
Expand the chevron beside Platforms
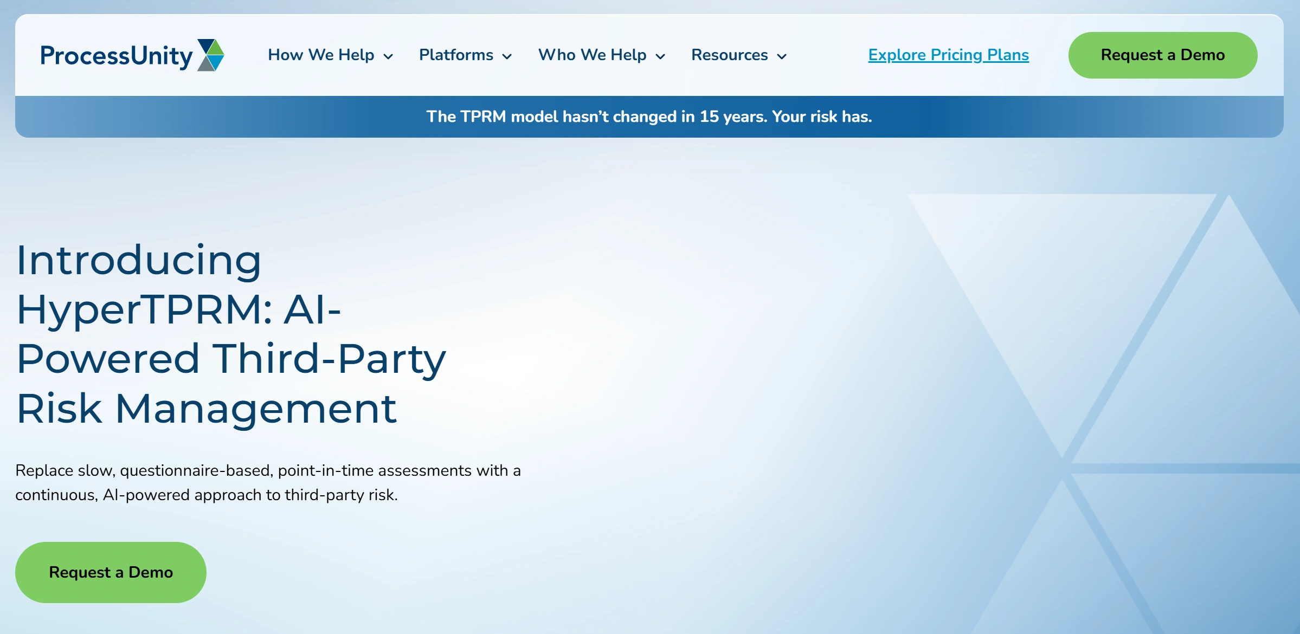click(x=507, y=56)
